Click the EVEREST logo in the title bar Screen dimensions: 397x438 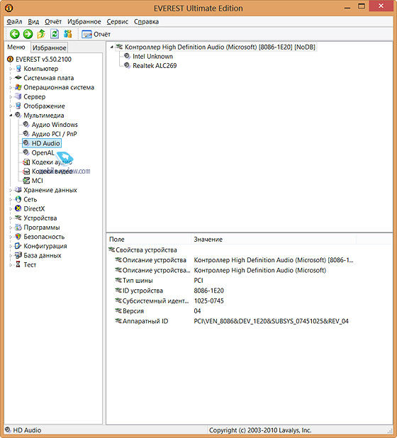point(9,8)
